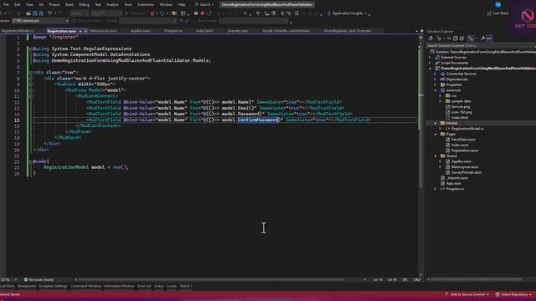Click Select Repository button
Image resolution: width=536 pixels, height=301 pixels.
pyautogui.click(x=513, y=294)
